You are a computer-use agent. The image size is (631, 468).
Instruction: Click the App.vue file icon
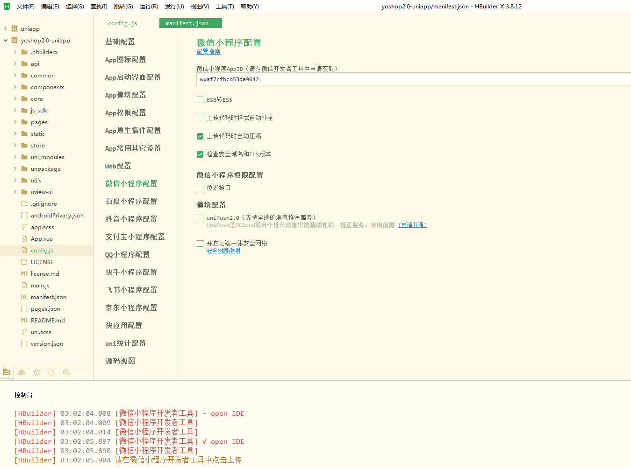[24, 238]
